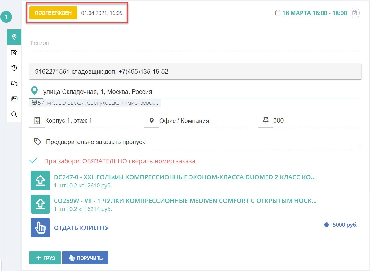This screenshot has width=370, height=271.
Task: Open the DC247-0 XXL ГОЛЬФЫ item link
Action: coord(185,177)
